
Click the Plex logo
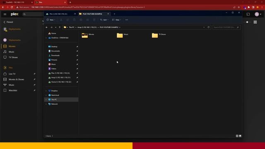(14, 14)
